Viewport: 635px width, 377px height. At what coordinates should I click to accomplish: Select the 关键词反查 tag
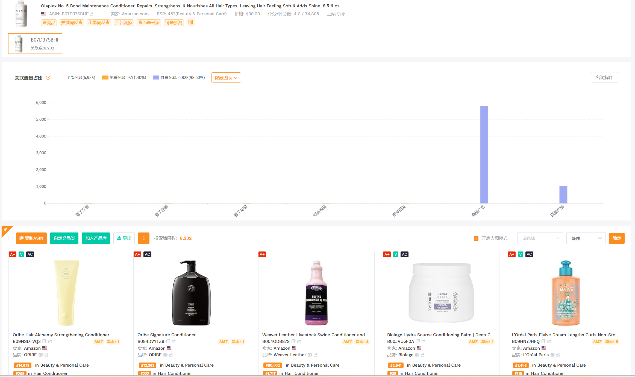[x=72, y=22]
